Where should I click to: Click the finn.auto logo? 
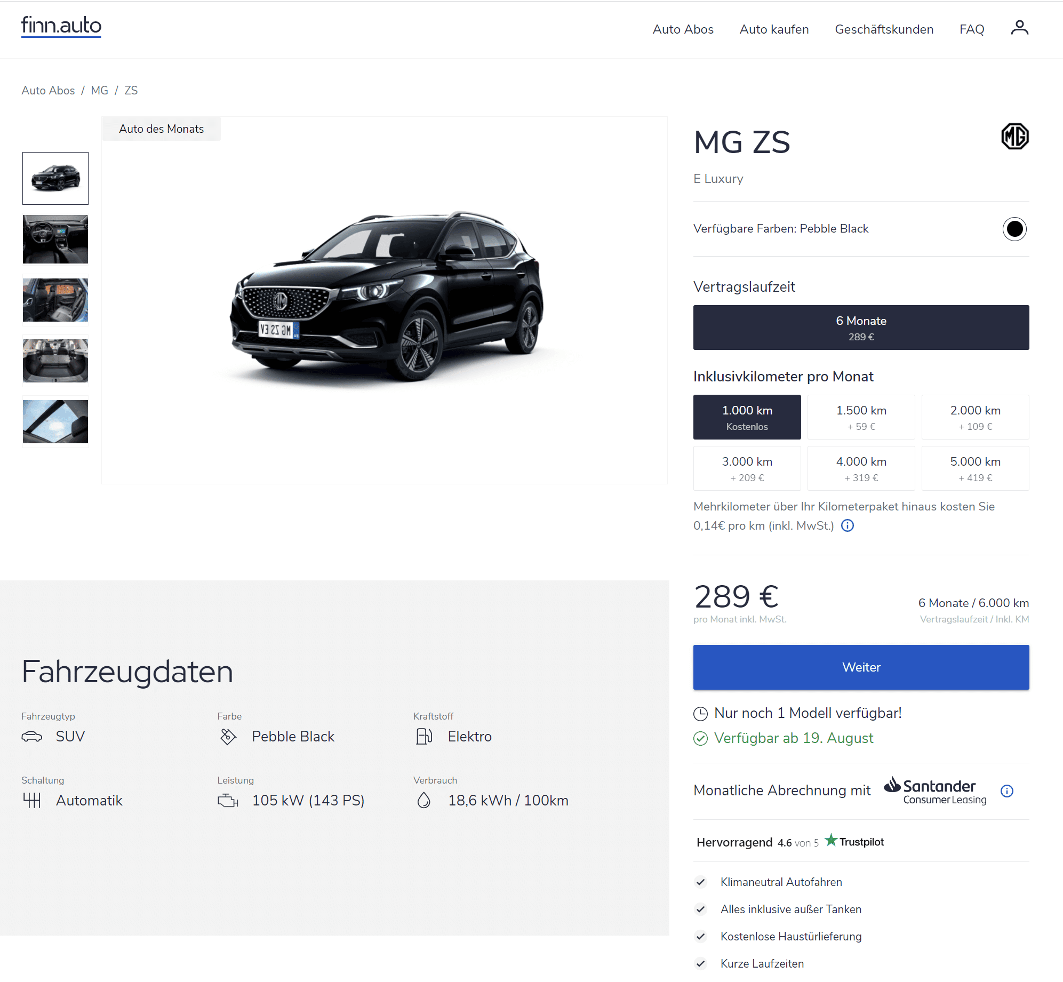tap(61, 26)
